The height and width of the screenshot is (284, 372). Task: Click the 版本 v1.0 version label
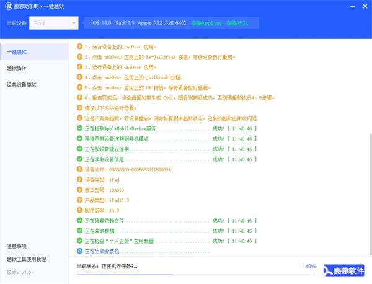coord(19,272)
